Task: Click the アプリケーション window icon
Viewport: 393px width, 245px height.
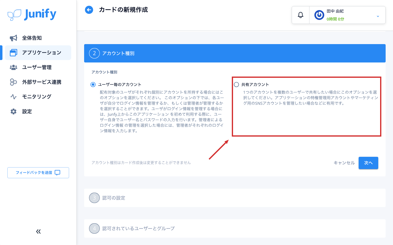Action: click(14, 53)
